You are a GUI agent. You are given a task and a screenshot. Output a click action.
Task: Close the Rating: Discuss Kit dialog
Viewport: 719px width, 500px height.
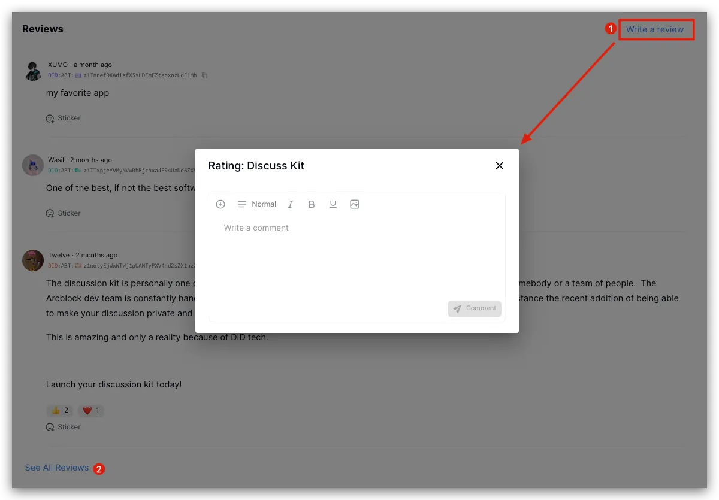pos(499,166)
